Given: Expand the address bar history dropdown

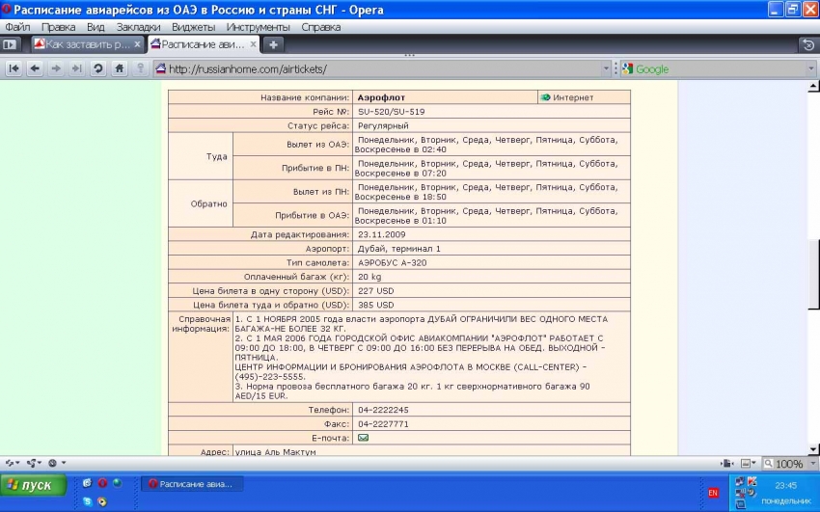Looking at the screenshot, I should coord(606,68).
